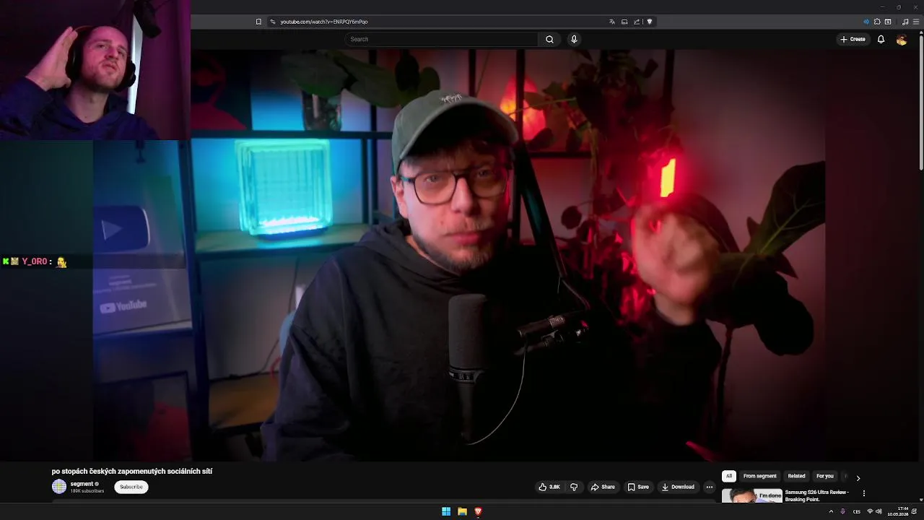The width and height of the screenshot is (924, 520).
Task: Open the media control music note icon
Action: (x=905, y=22)
